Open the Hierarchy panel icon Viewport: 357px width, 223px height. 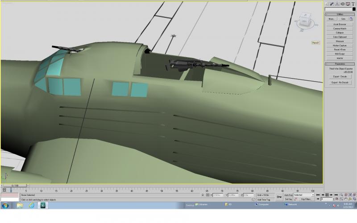point(337,4)
